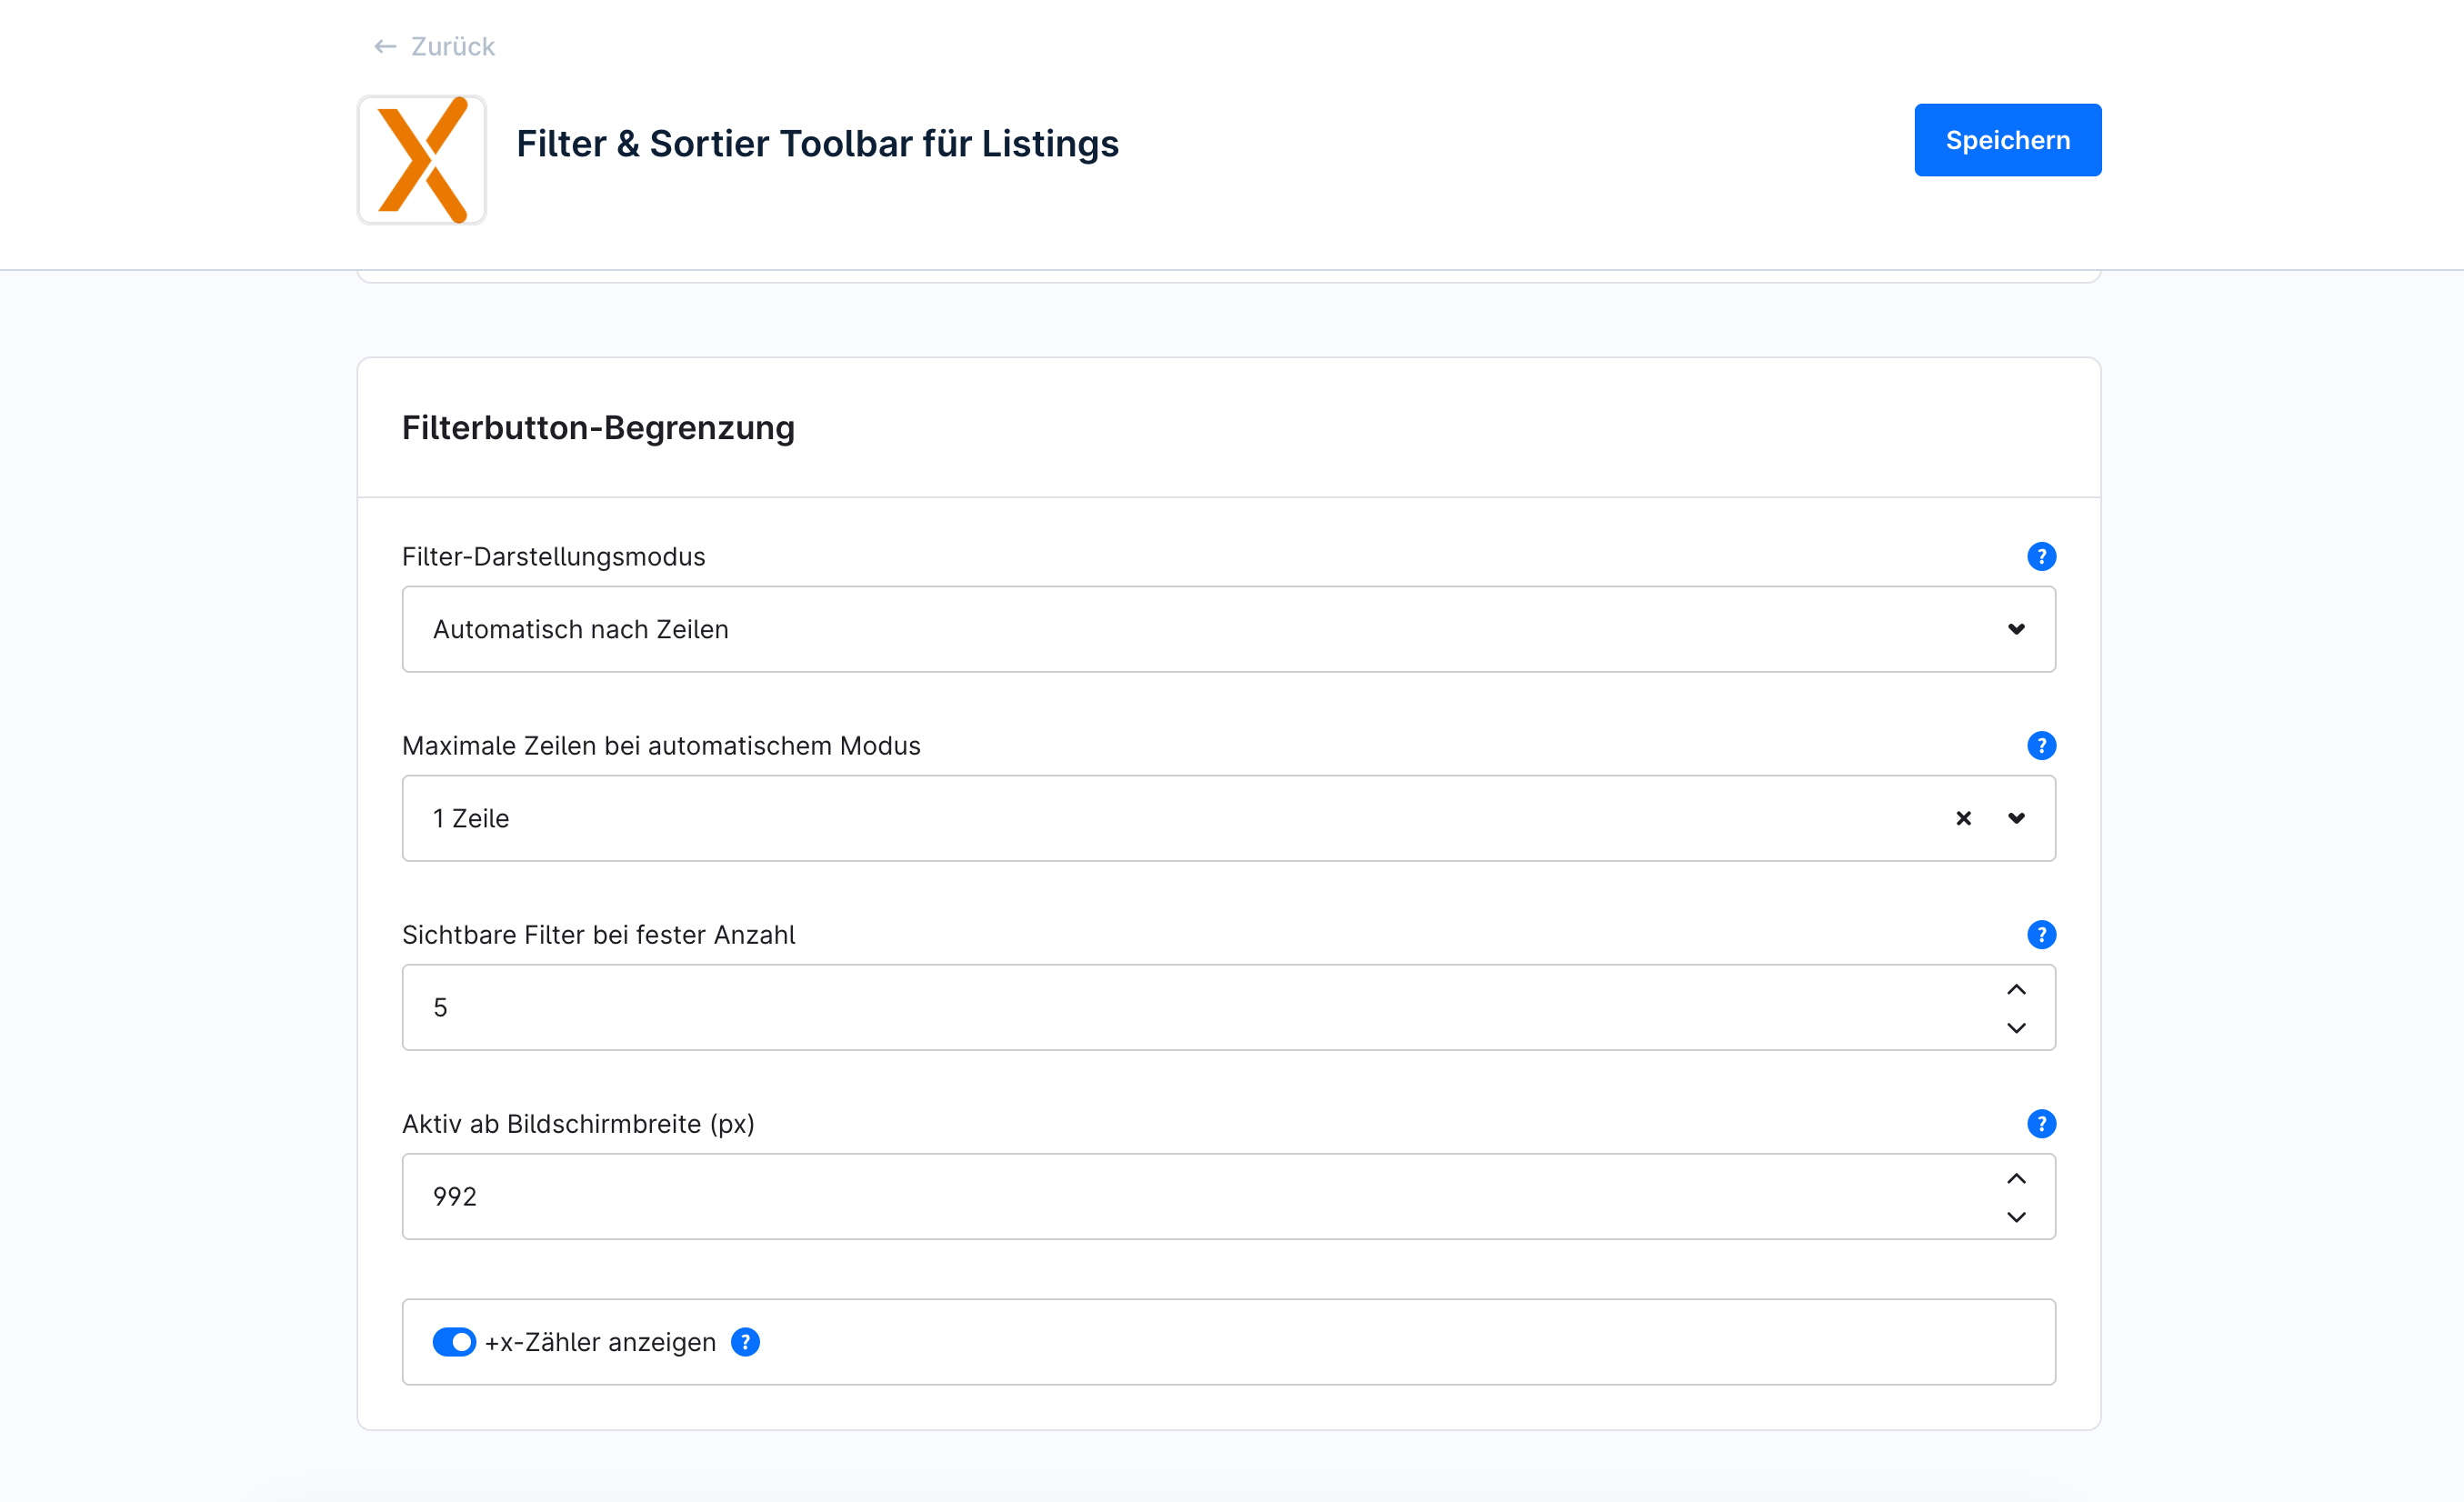Image resolution: width=2464 pixels, height=1502 pixels.
Task: Clear the '1 Zeile' selection
Action: (1963, 818)
